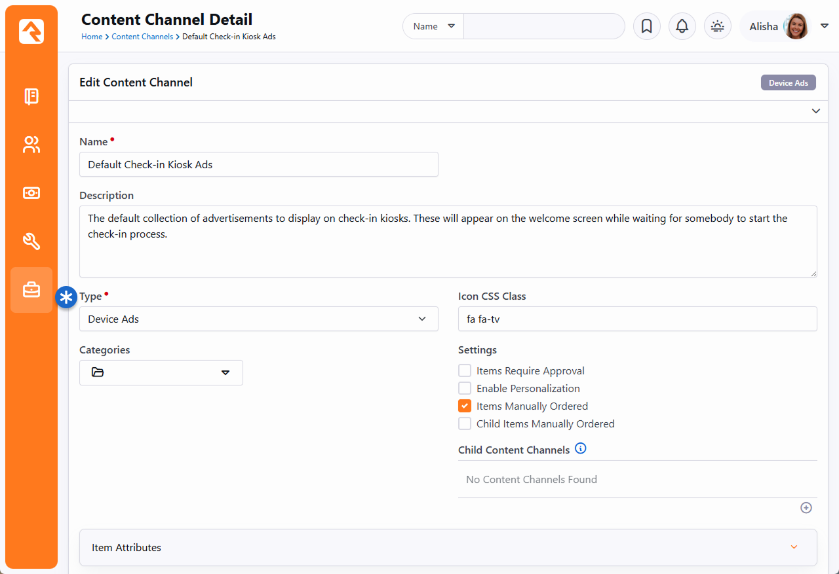Viewport: 839px width, 574px height.
Task: Enable Items Require Approval checkbox
Action: [465, 370]
